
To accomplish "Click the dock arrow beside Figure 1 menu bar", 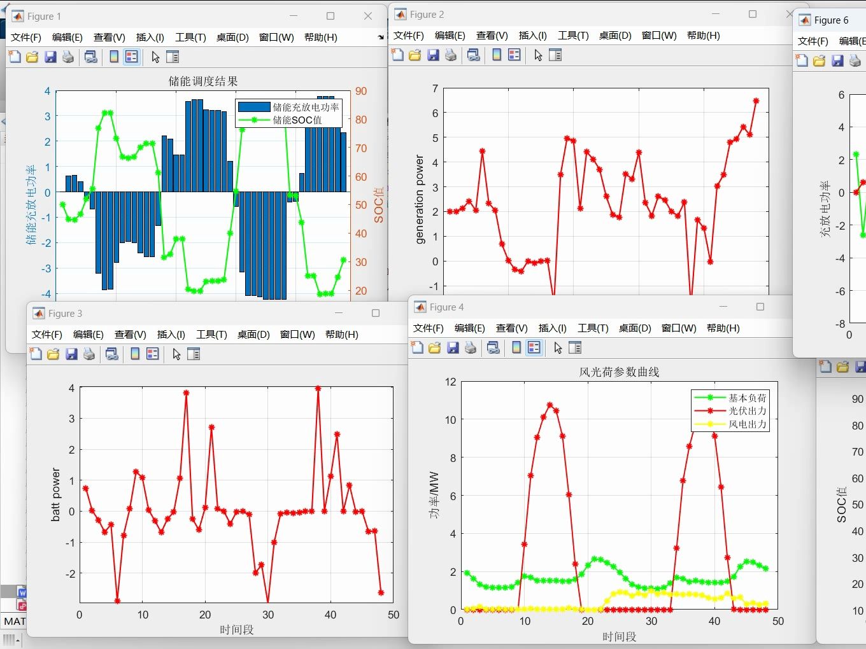I will (381, 37).
